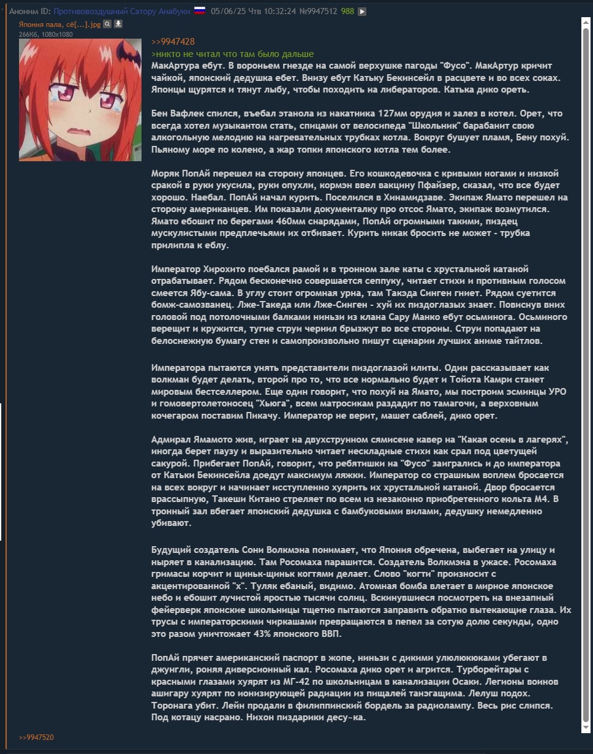Viewport: 593px width, 754px height.
Task: Open the anime girl image thumbnail
Action: pyautogui.click(x=80, y=100)
